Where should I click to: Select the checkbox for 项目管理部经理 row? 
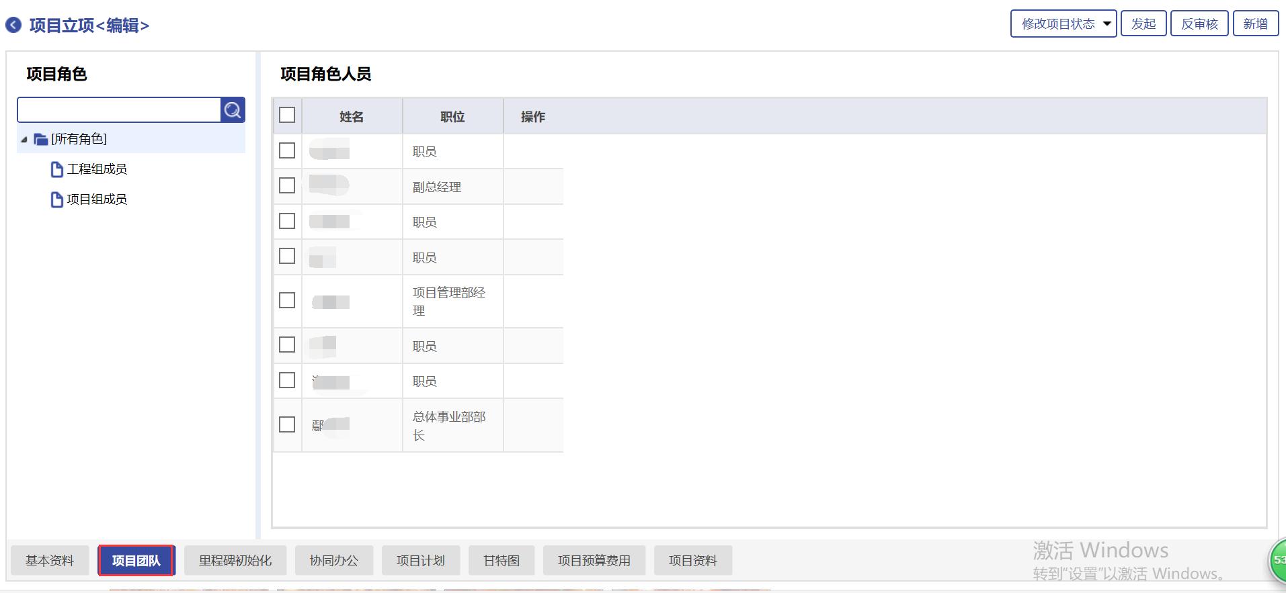[287, 301]
